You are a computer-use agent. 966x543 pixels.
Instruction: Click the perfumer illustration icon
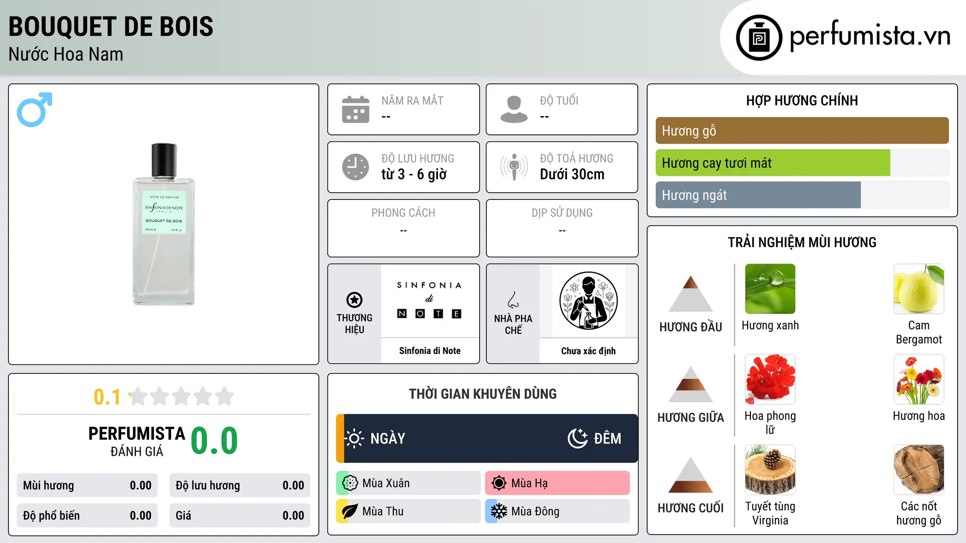click(x=588, y=301)
